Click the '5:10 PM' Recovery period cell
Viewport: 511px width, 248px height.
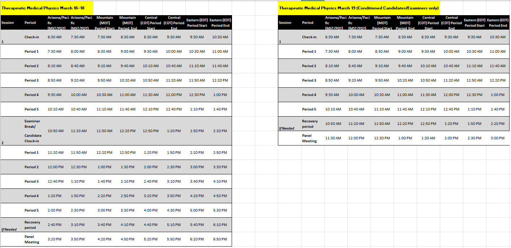pos(174,225)
